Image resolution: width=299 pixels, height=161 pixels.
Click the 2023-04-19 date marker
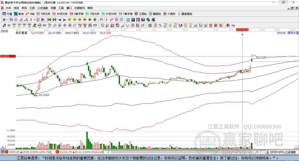click(242, 30)
